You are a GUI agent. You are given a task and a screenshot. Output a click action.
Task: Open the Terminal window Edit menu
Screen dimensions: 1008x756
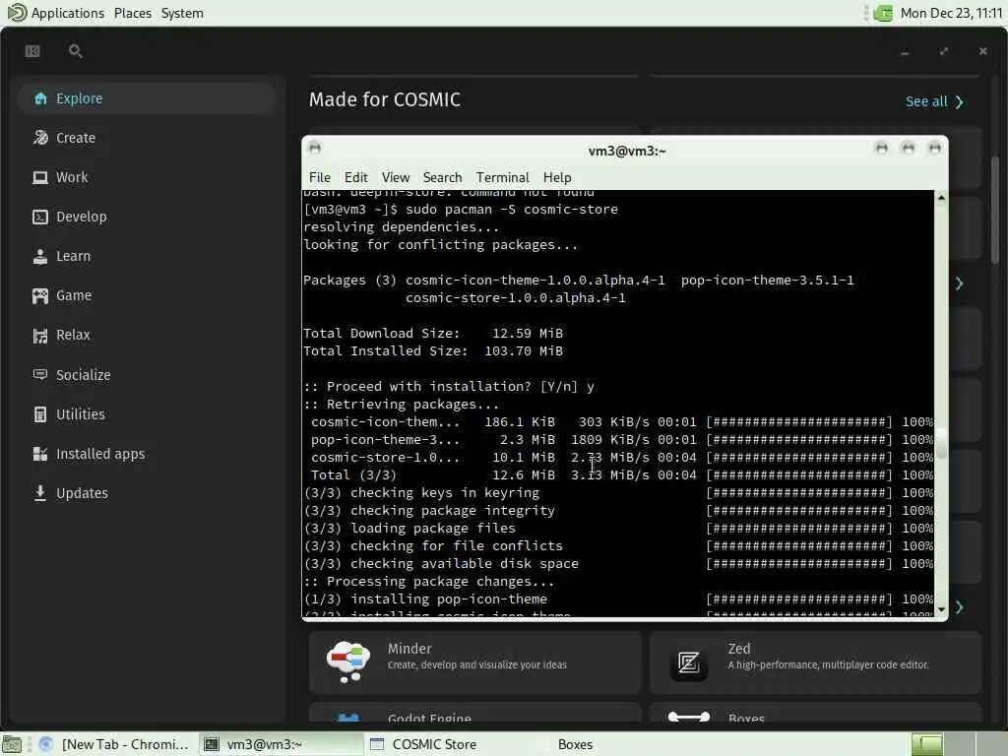355,177
